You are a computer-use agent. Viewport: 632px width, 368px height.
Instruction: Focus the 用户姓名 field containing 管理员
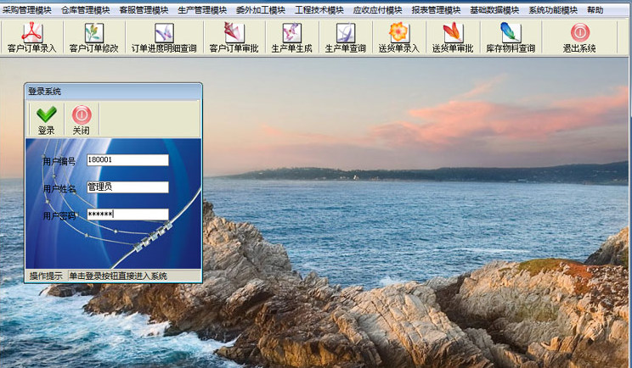pos(127,187)
